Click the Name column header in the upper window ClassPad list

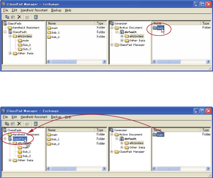70,23
